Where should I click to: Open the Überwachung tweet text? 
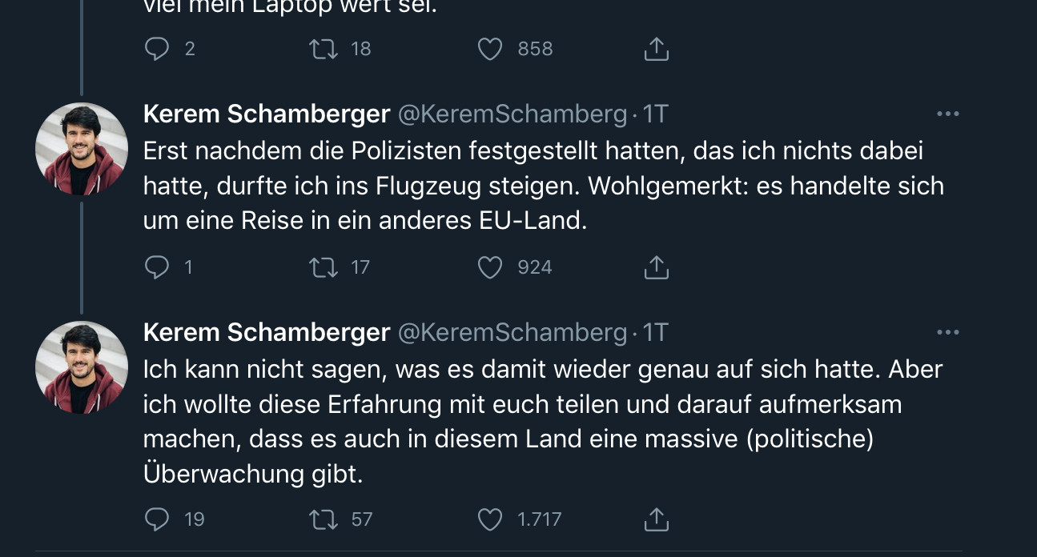[521, 421]
